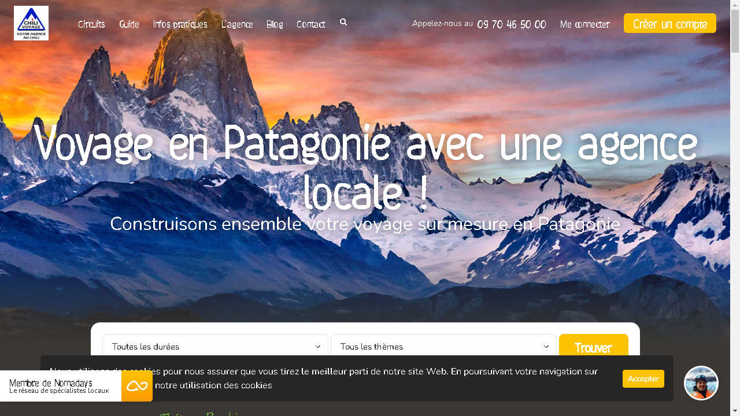Open the Blog link

[275, 24]
